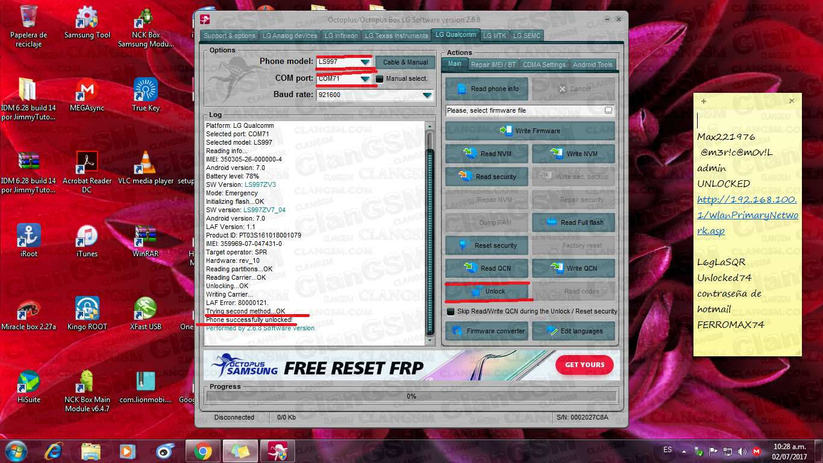Open the 192.168.100.1 link in sticky note
This screenshot has width=823, height=463.
coord(748,215)
